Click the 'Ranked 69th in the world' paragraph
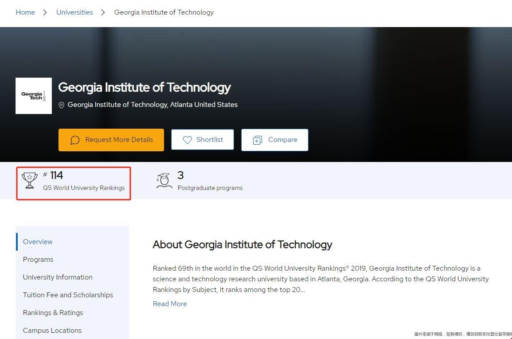 coord(320,279)
